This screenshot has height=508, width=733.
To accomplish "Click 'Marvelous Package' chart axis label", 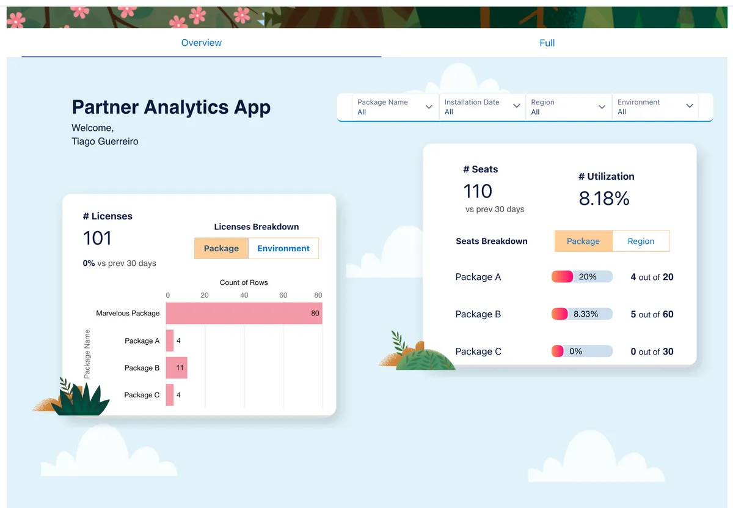I will pyautogui.click(x=128, y=313).
